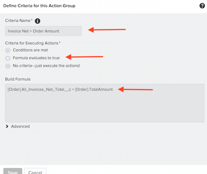The width and height of the screenshot is (207, 174).
Task: Open the help question mark icon
Action: [x=202, y=6]
